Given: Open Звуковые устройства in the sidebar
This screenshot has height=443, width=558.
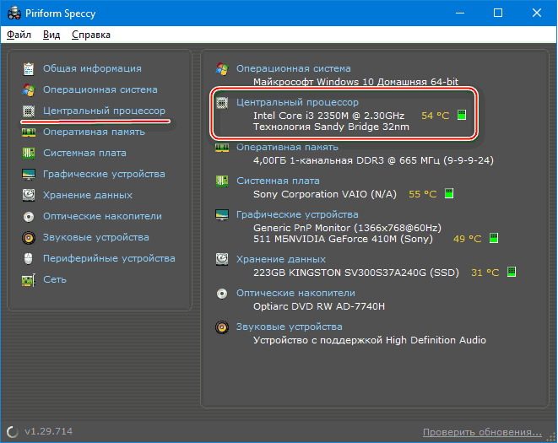Looking at the screenshot, I should tap(96, 237).
